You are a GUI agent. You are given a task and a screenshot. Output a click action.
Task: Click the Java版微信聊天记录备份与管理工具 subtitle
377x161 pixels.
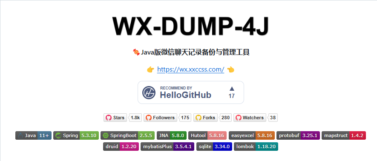195,52
